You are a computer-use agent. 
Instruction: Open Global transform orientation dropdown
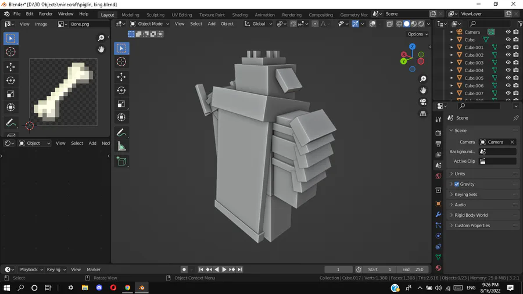pos(259,24)
